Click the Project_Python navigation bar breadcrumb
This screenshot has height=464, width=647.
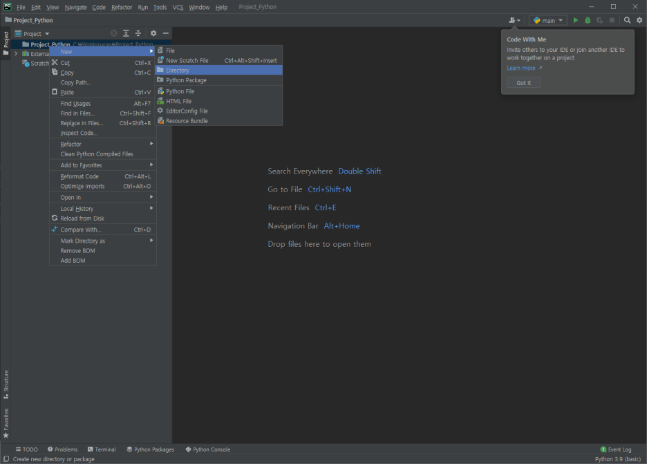(29, 20)
